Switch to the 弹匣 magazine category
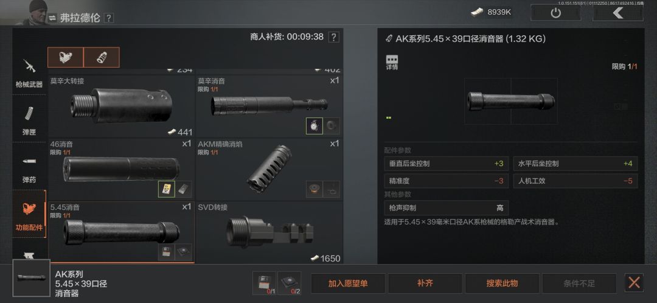This screenshot has width=657, height=303. pyautogui.click(x=29, y=119)
